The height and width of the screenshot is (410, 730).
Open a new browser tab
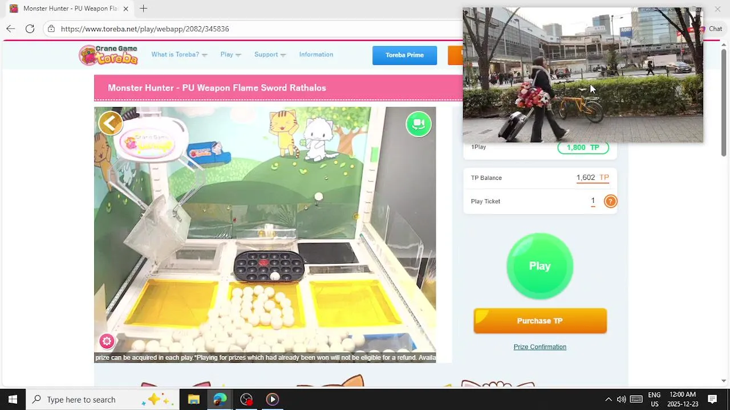[x=144, y=9]
